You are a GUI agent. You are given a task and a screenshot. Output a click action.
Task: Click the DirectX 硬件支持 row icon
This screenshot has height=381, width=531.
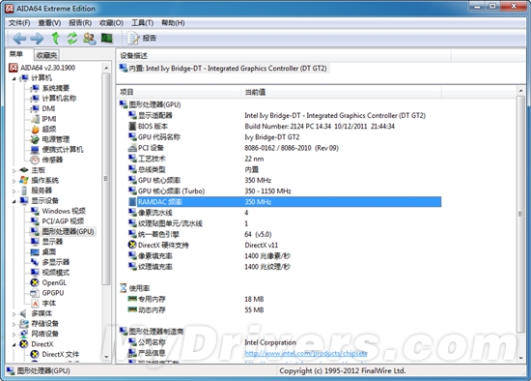tap(132, 245)
